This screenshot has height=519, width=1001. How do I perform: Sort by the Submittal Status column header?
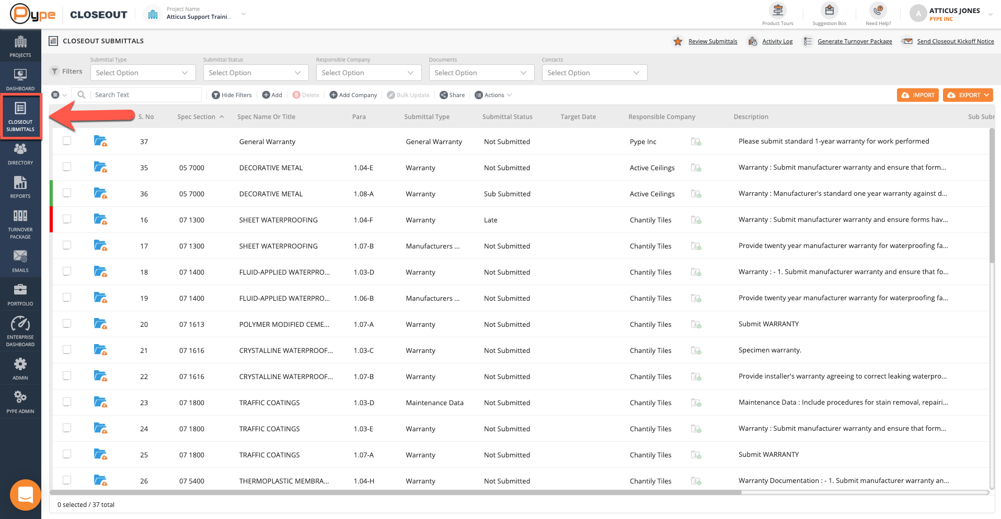(x=507, y=117)
